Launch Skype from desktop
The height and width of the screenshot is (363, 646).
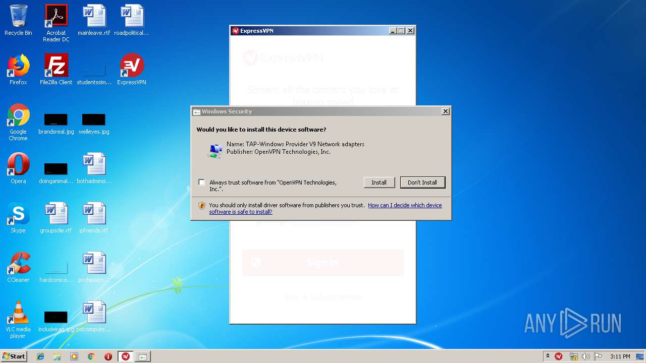18,218
